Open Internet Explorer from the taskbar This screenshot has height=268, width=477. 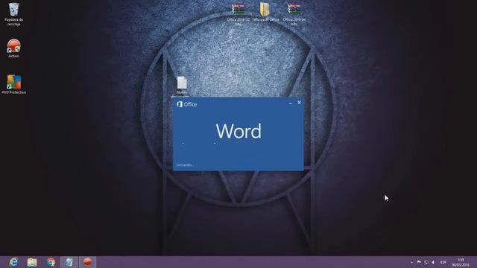point(13,262)
